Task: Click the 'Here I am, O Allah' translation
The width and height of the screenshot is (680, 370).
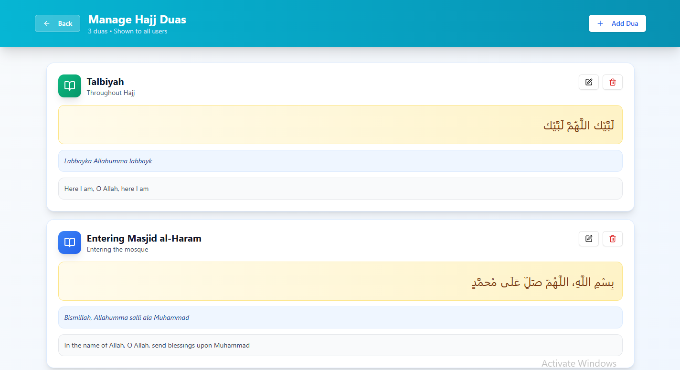Action: click(x=340, y=189)
